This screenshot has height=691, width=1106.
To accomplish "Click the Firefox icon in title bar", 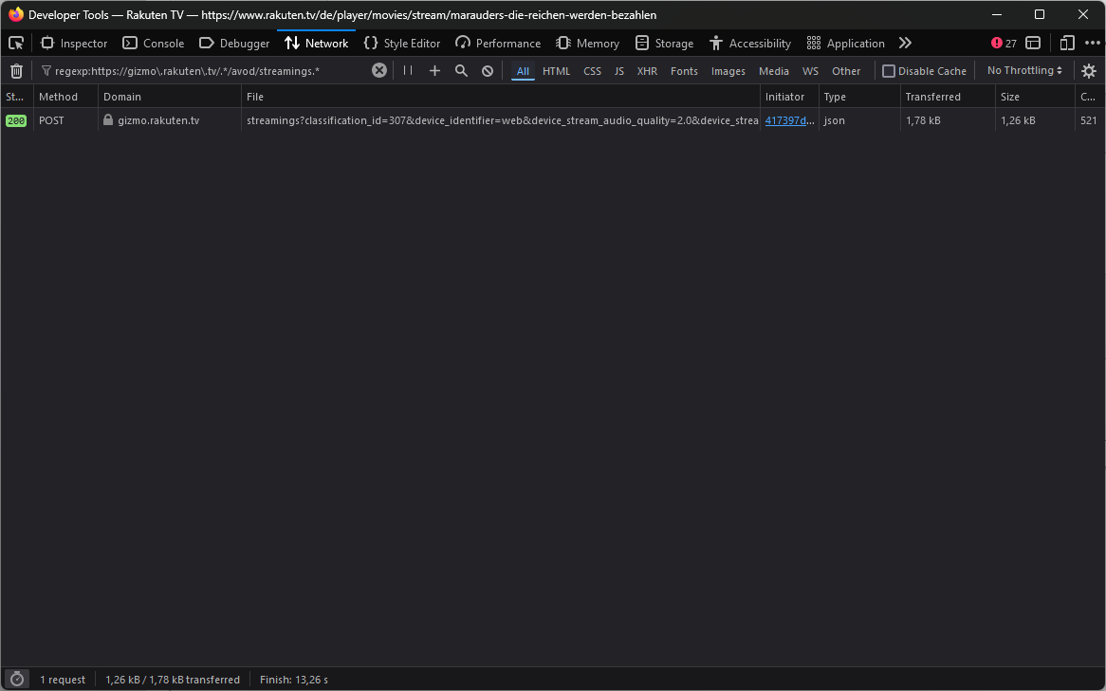I will click(x=15, y=14).
